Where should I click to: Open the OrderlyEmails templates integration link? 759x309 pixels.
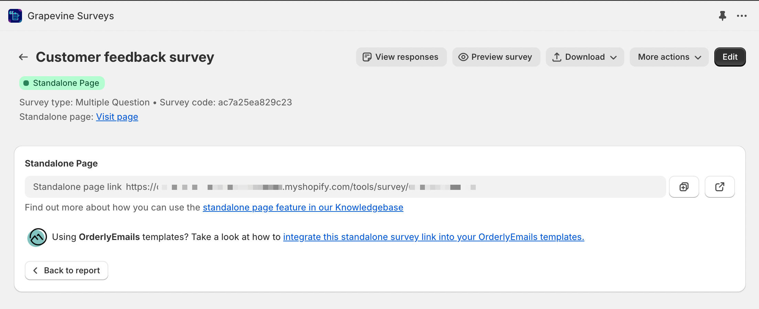click(x=434, y=237)
